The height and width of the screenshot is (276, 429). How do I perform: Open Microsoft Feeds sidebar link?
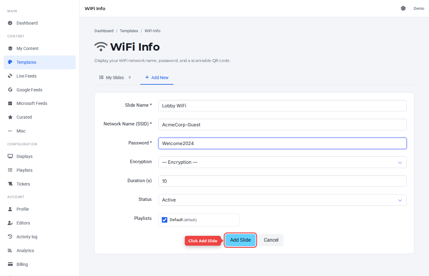40,103
